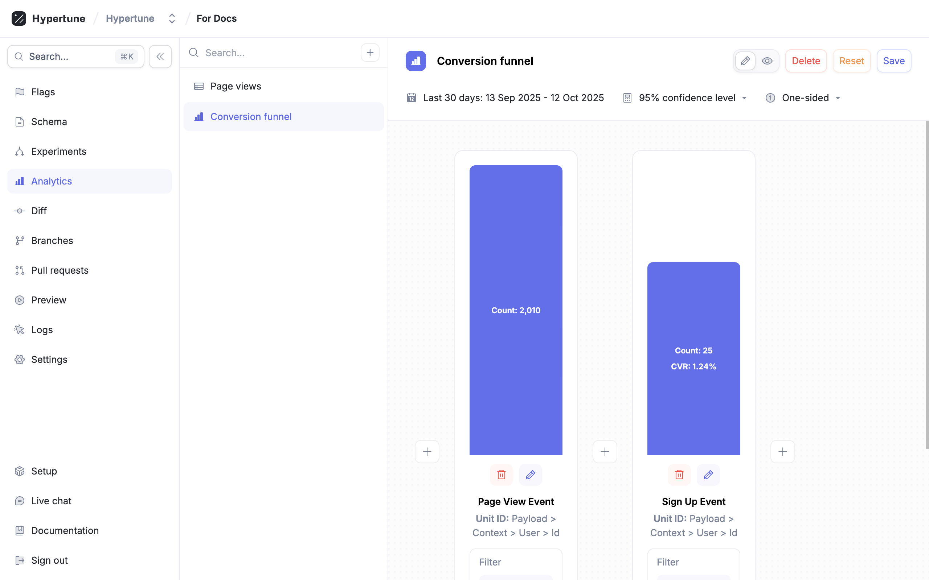Add new analytics view with plus
The image size is (929, 580).
coord(370,53)
